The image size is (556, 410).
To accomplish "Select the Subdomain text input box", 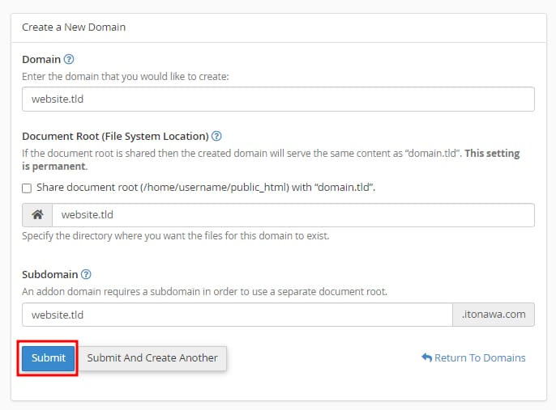I will click(x=236, y=315).
